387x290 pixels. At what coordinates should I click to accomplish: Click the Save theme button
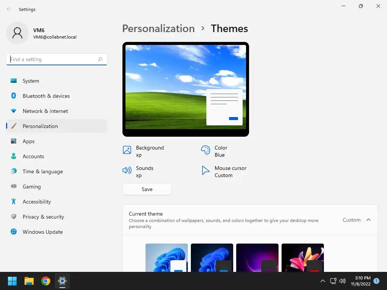pos(147,189)
